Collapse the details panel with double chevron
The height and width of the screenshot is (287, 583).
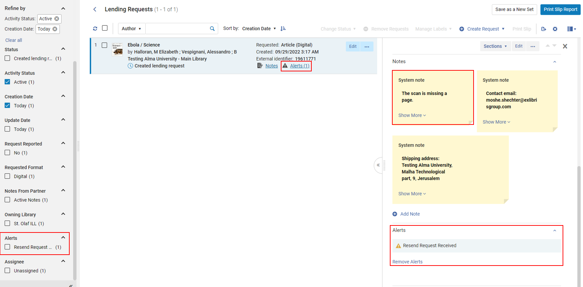click(x=378, y=165)
